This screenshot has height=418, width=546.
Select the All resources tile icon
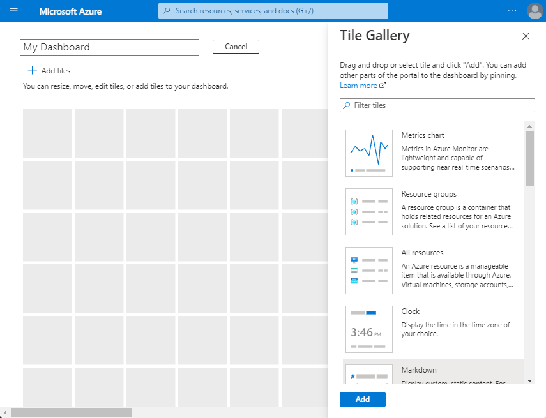[368, 271]
